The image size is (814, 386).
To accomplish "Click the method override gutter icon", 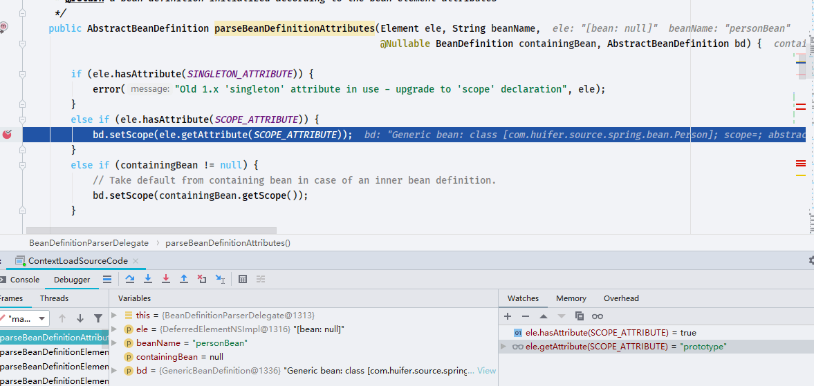I will point(3,27).
